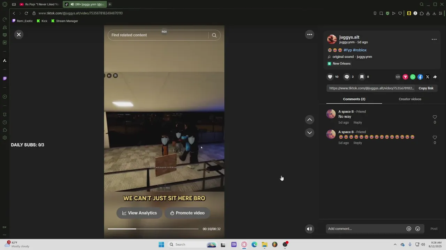Open the player icon in sidebar
The image size is (446, 250).
5,97
